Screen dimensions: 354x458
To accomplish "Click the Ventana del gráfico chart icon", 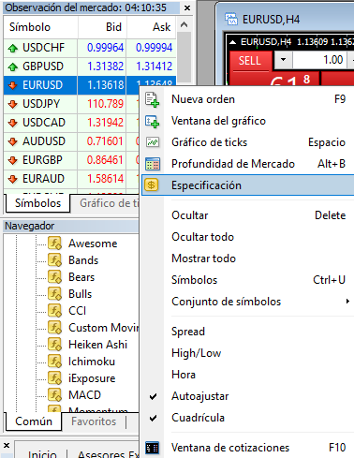I will (153, 121).
